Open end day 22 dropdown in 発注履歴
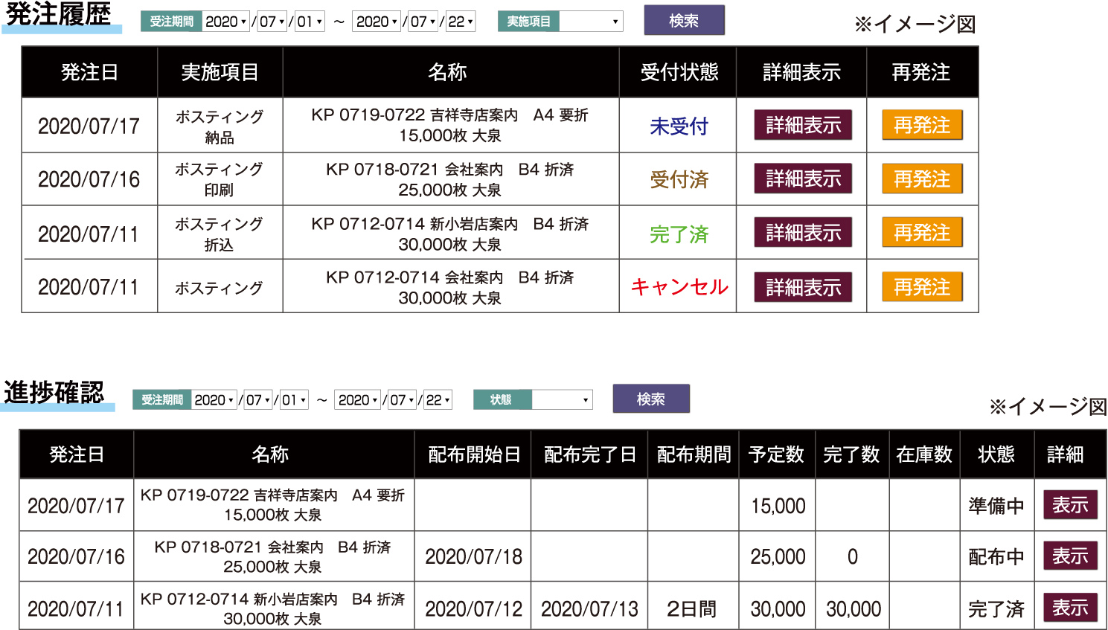Viewport: 1108px width, 630px height. (461, 22)
